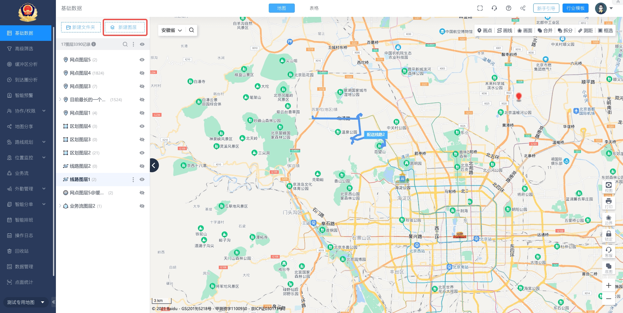The height and width of the screenshot is (313, 623).
Task: Expand the 协作/权限 sidebar menu
Action: (26, 111)
